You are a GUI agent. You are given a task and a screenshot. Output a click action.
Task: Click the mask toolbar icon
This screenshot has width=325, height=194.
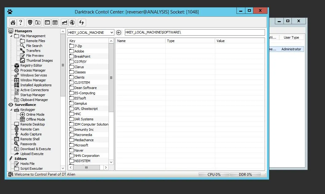click(x=30, y=22)
